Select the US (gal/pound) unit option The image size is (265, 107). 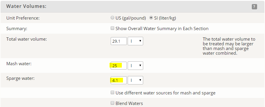[x=112, y=18]
